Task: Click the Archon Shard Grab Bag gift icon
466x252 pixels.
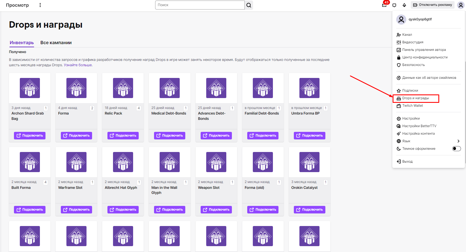Action: [30, 88]
